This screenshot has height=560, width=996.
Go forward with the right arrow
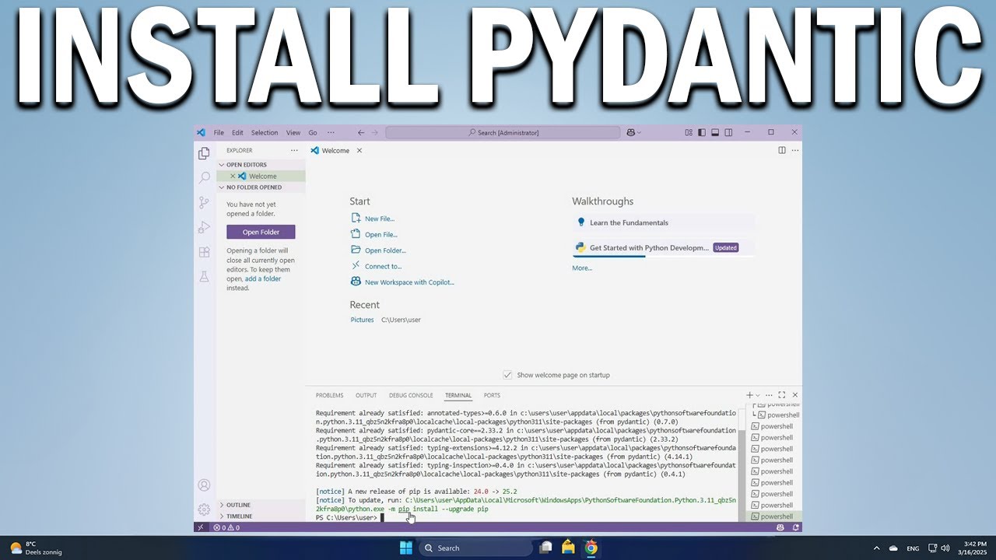[x=375, y=132]
